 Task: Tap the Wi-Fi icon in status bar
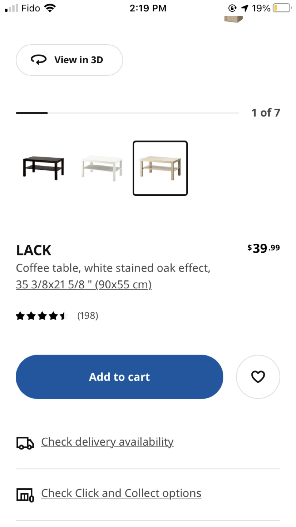click(50, 8)
